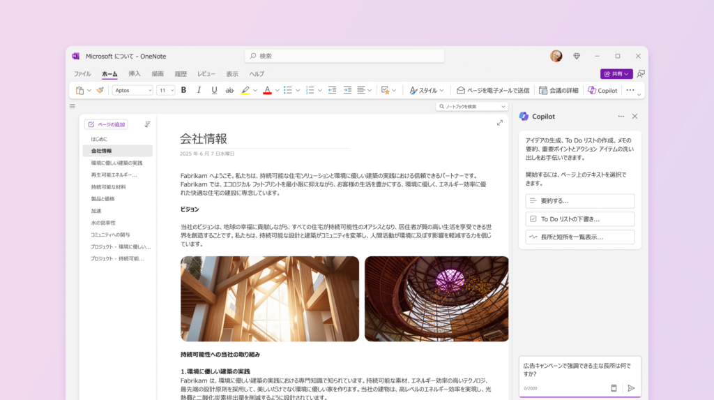Screen dimensions: 714x400
Task: Open the Aptos font name dropdown
Action: pos(132,90)
